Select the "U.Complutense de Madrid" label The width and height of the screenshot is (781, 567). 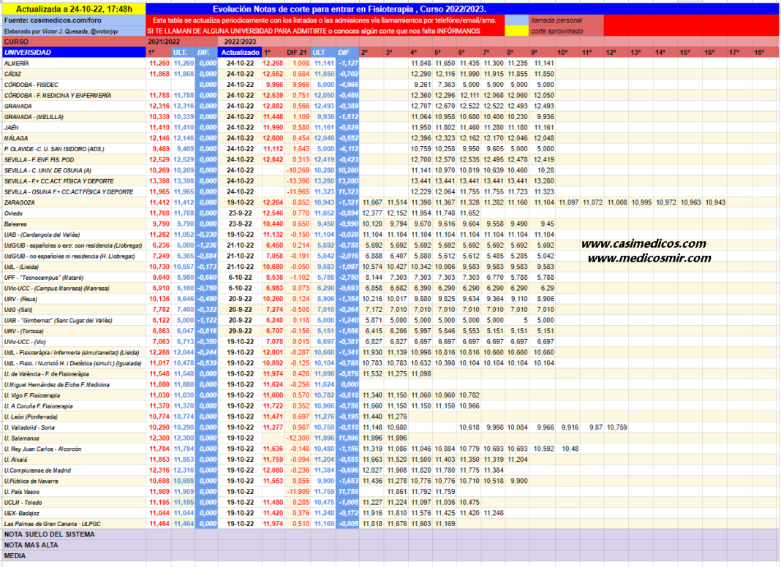point(37,471)
